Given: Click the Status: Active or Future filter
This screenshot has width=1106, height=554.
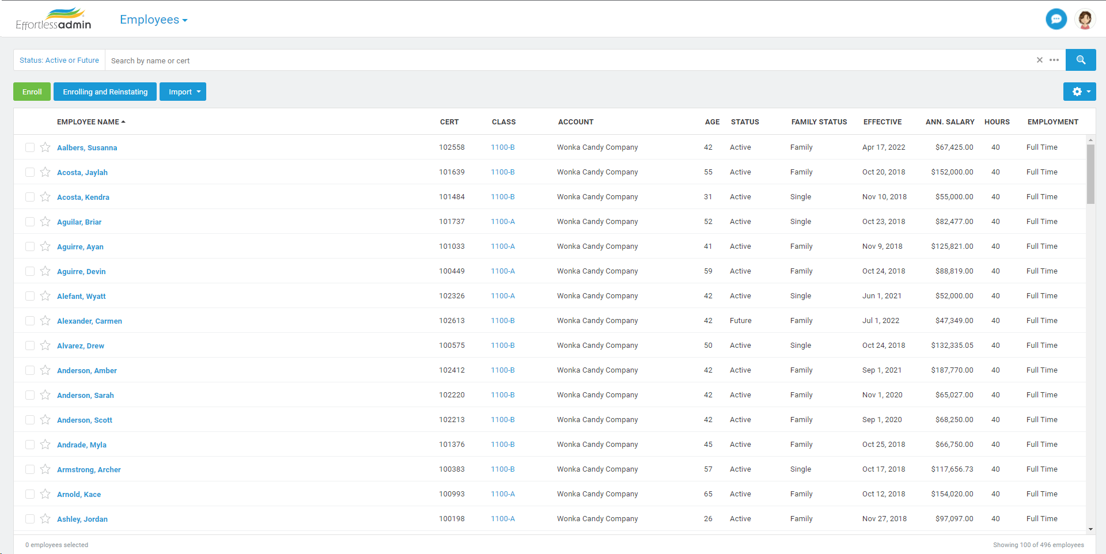Looking at the screenshot, I should tap(58, 60).
